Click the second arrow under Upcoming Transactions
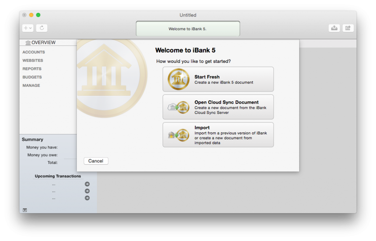The image size is (376, 241). pyautogui.click(x=87, y=191)
